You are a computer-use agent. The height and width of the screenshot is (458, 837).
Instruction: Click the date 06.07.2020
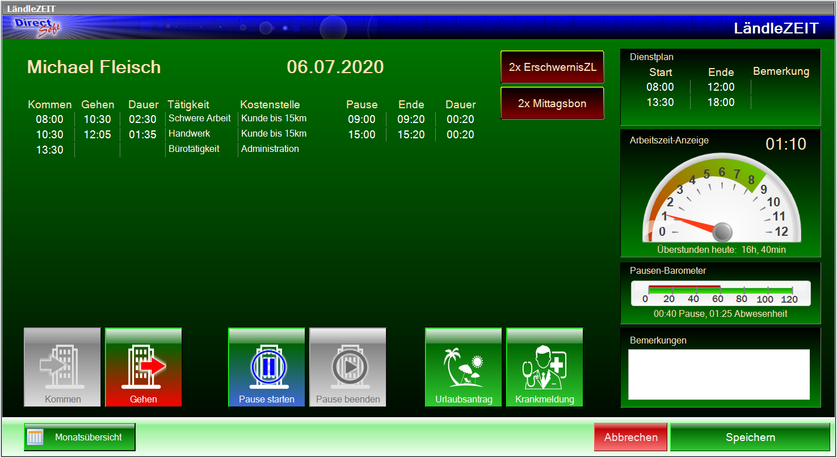tap(335, 67)
